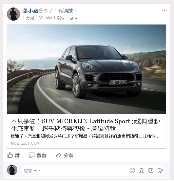Open the sticker picker icon
The width and height of the screenshot is (174, 181).
pos(160,171)
